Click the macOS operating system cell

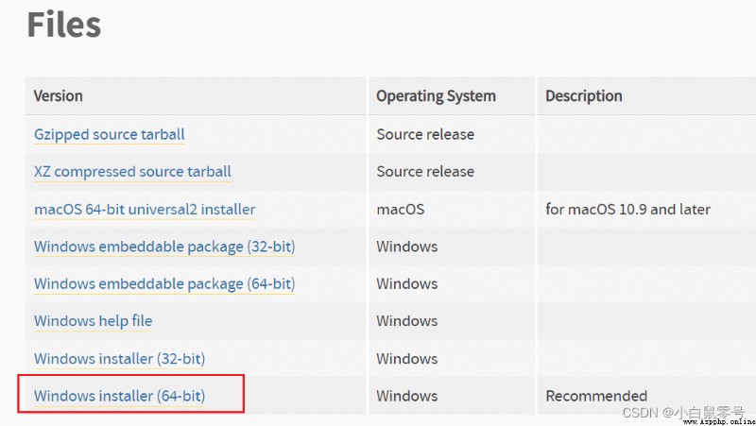click(x=400, y=209)
